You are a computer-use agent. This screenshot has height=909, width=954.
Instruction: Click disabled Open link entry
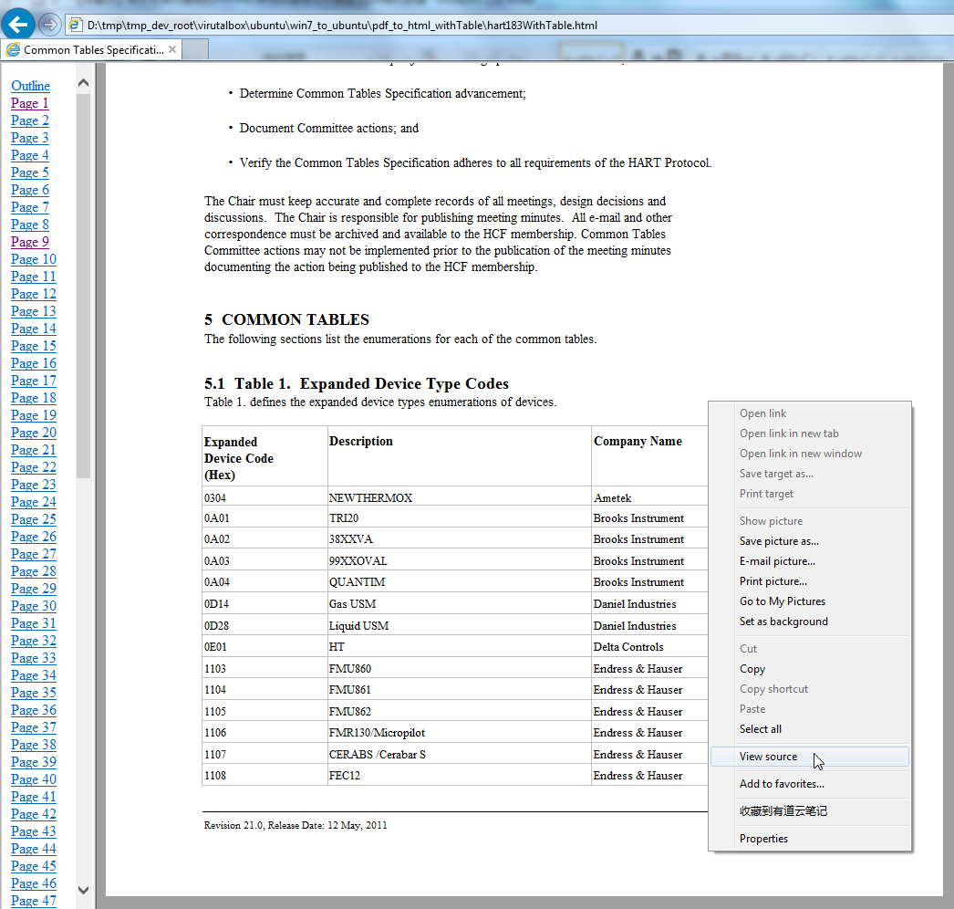pyautogui.click(x=809, y=413)
